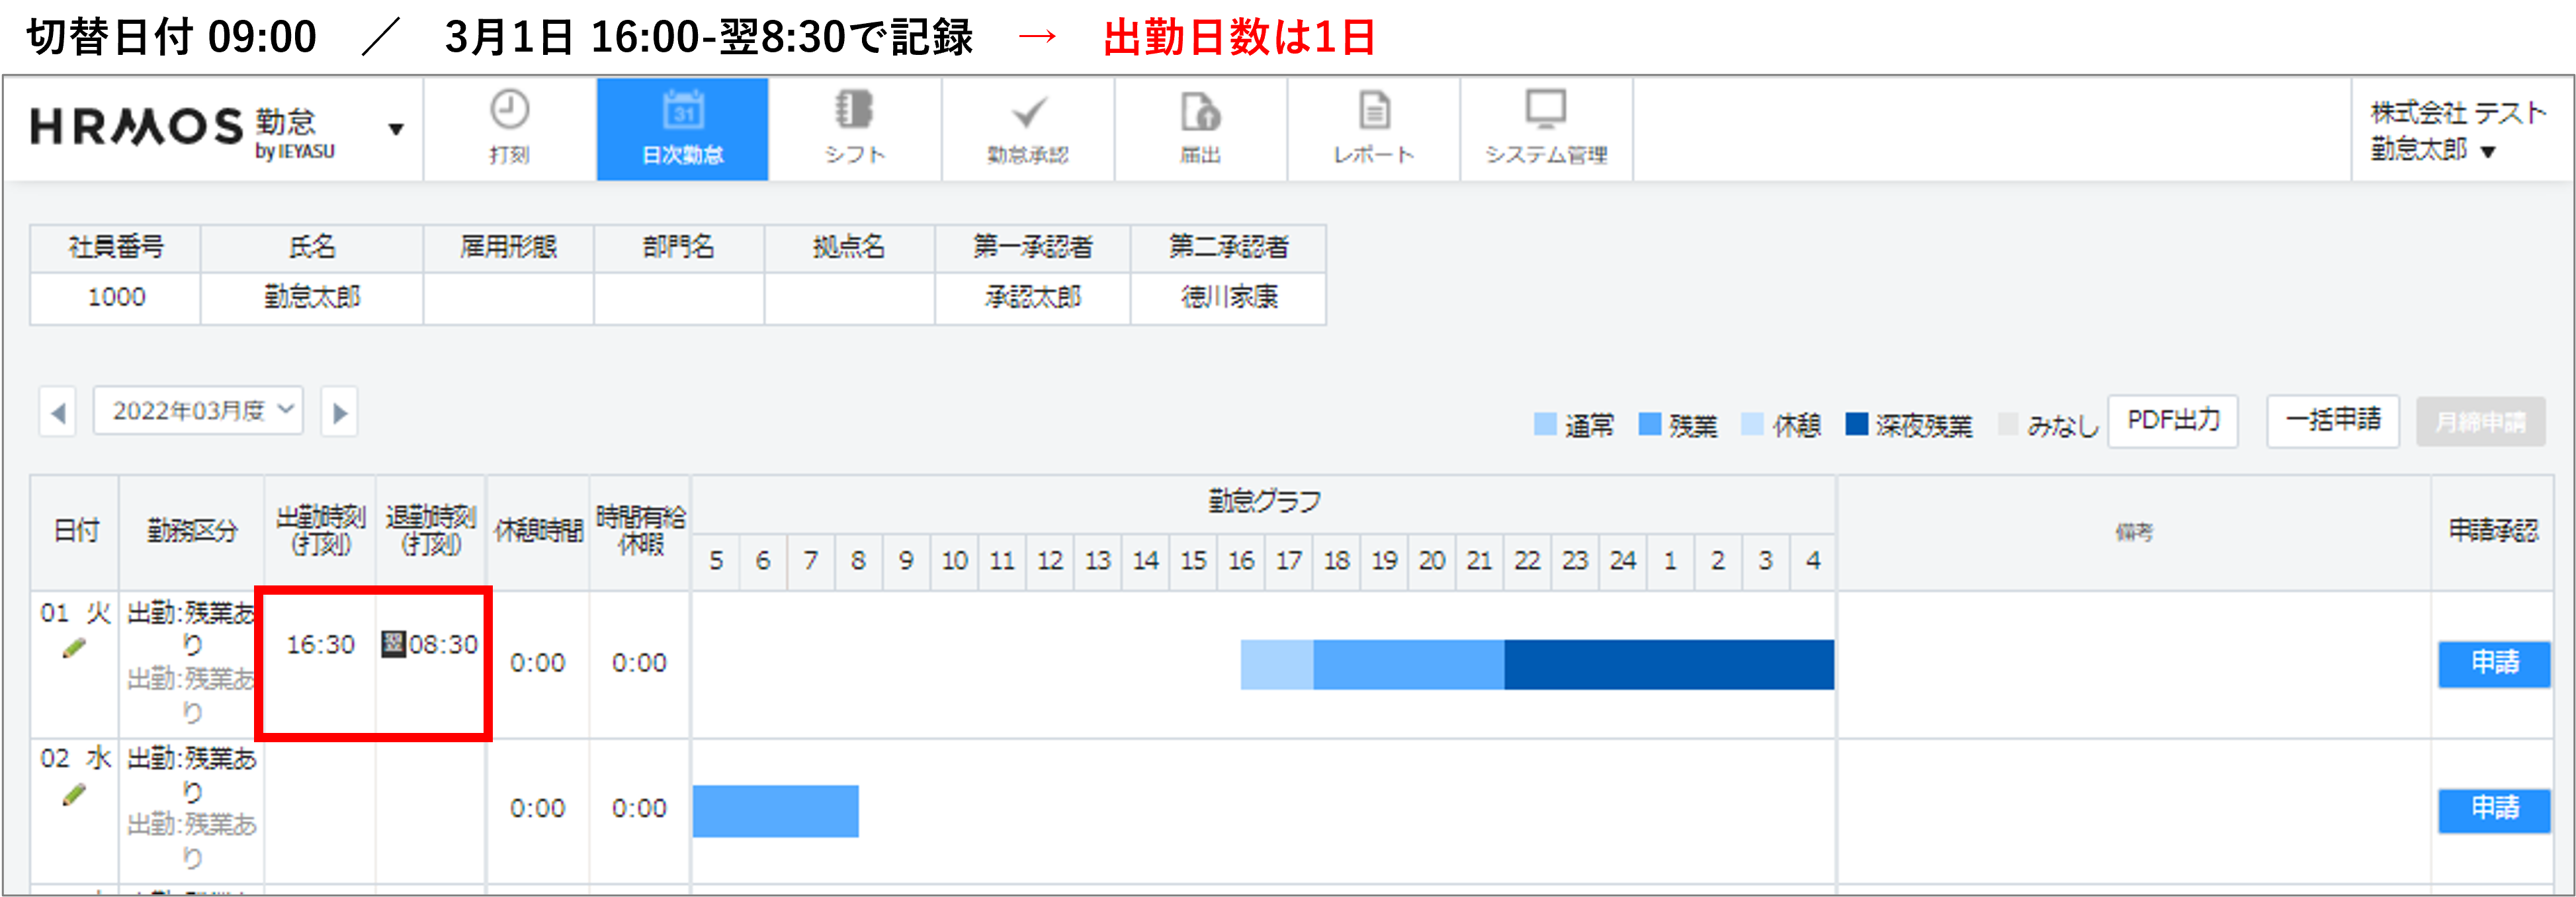Go to the previous month with the left arrow
The width and height of the screenshot is (2576, 897).
[58, 412]
